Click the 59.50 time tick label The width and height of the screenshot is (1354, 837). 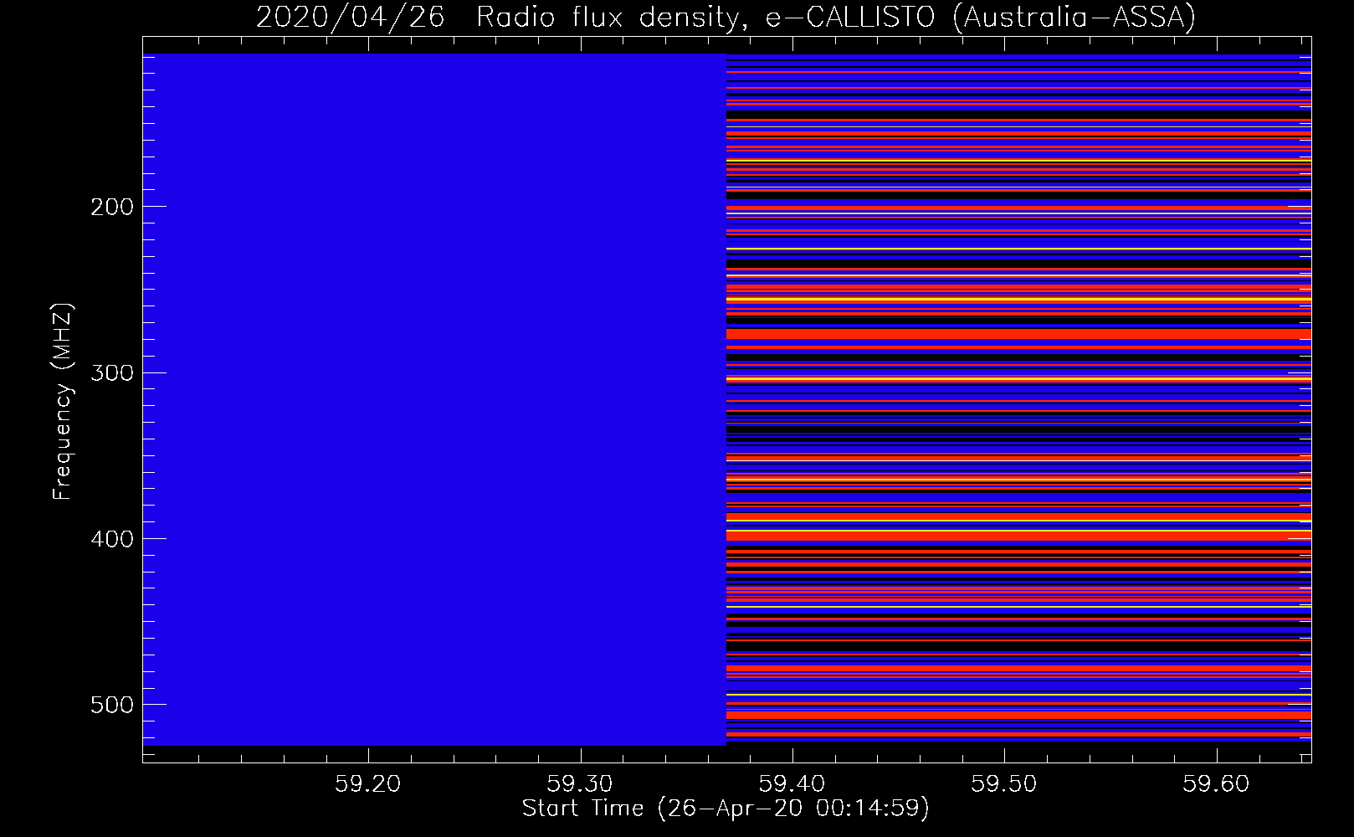click(x=1003, y=784)
